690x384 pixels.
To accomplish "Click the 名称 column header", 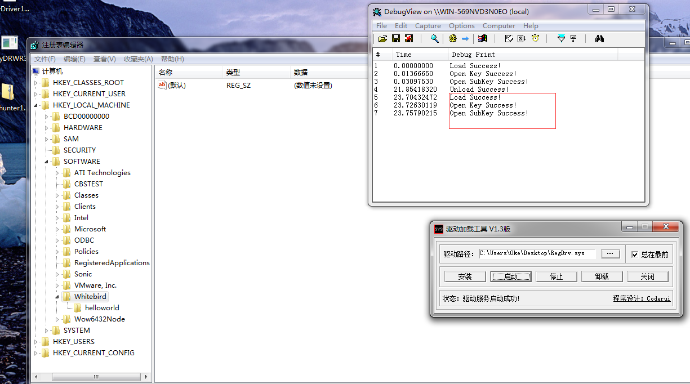I will click(188, 72).
